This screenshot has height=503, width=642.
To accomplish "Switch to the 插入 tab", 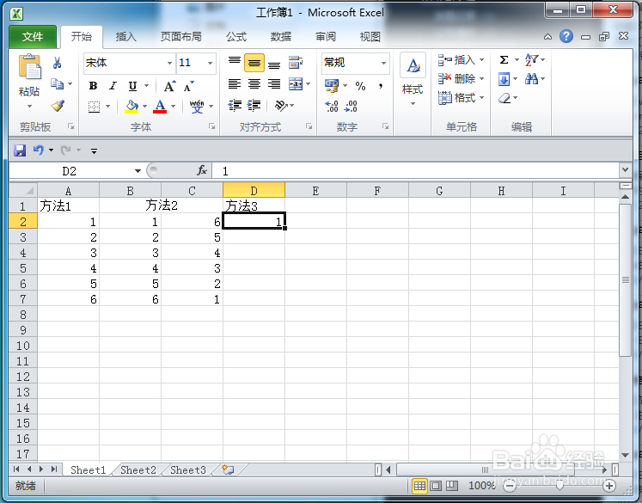I will [x=125, y=37].
